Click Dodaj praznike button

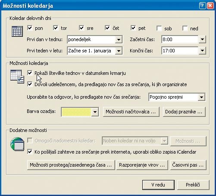[x=184, y=112]
